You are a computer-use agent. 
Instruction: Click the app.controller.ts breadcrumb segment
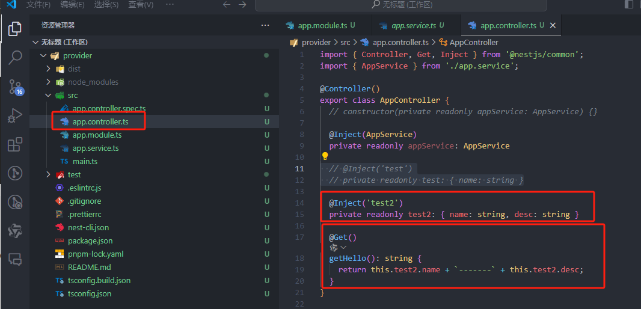[x=400, y=42]
